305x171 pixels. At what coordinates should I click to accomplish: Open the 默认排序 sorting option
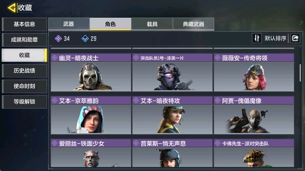click(x=275, y=38)
